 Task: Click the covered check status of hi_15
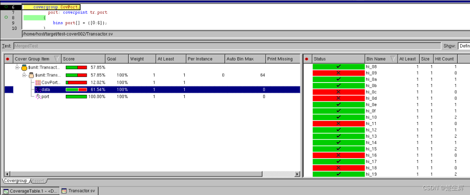[338, 149]
